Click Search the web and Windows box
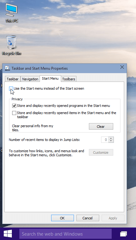This screenshot has height=240, width=136. tap(66, 234)
